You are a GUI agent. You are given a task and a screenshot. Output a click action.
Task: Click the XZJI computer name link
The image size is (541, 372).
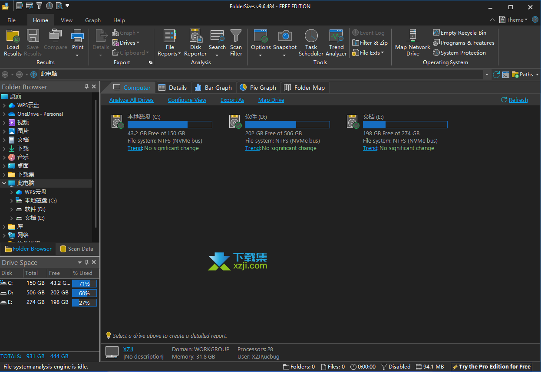point(128,349)
